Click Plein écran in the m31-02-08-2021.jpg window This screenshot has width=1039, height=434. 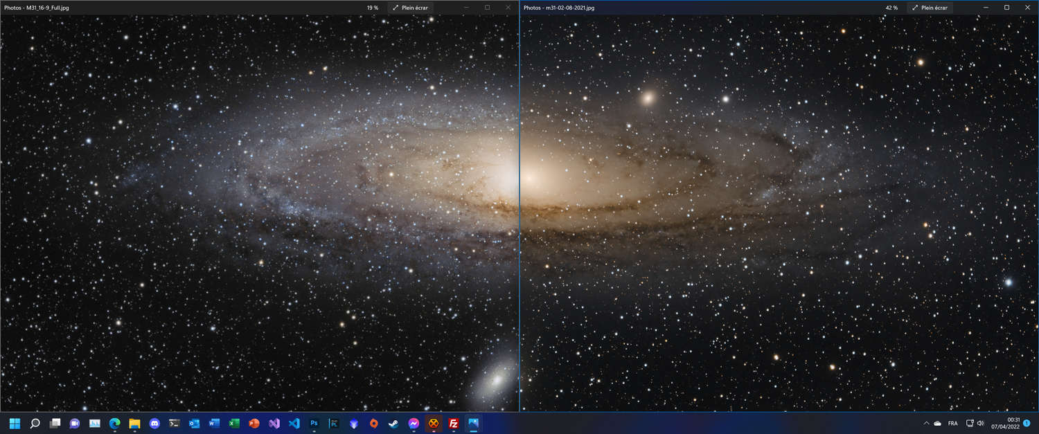click(929, 8)
